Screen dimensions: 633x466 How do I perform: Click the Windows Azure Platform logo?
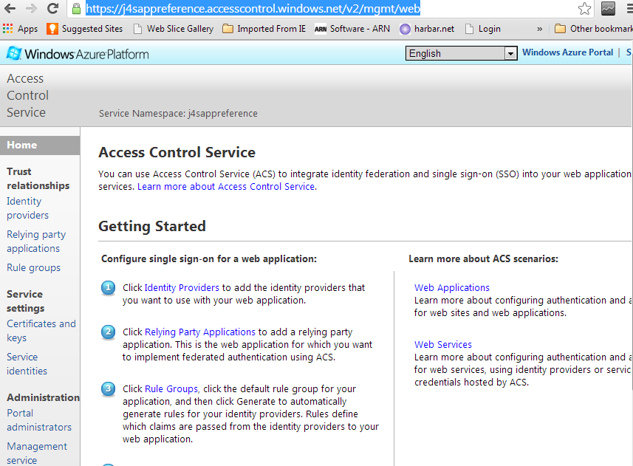pyautogui.click(x=78, y=54)
